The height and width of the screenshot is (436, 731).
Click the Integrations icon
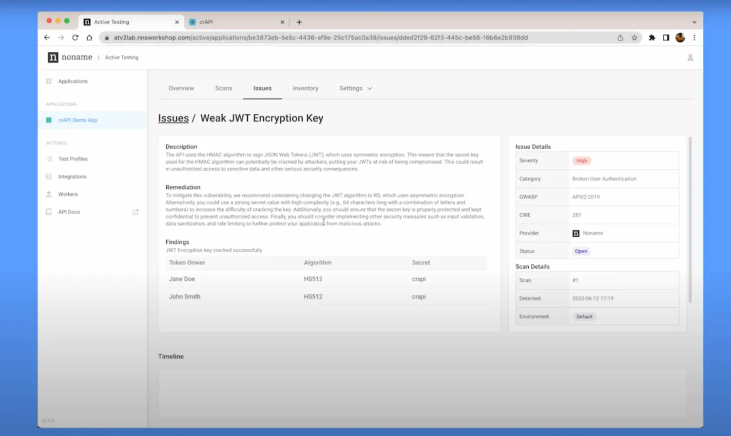[x=49, y=177]
